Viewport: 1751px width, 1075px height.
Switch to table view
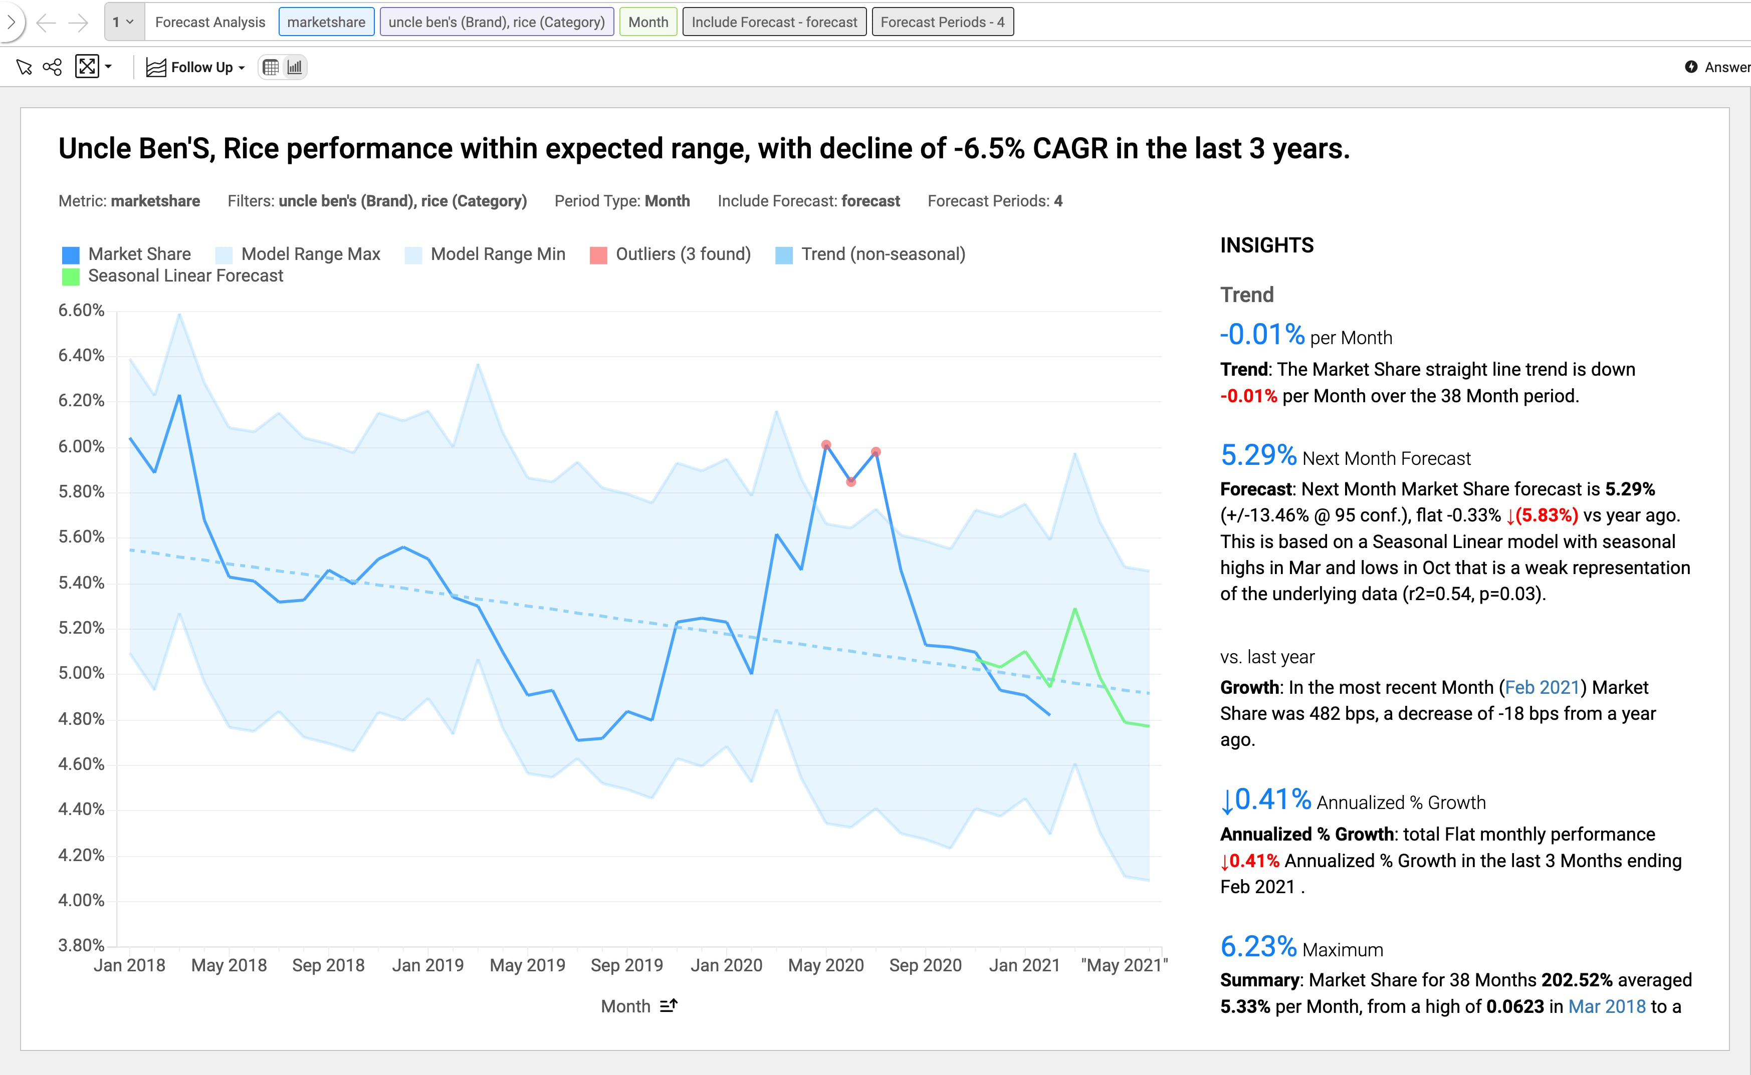tap(271, 68)
